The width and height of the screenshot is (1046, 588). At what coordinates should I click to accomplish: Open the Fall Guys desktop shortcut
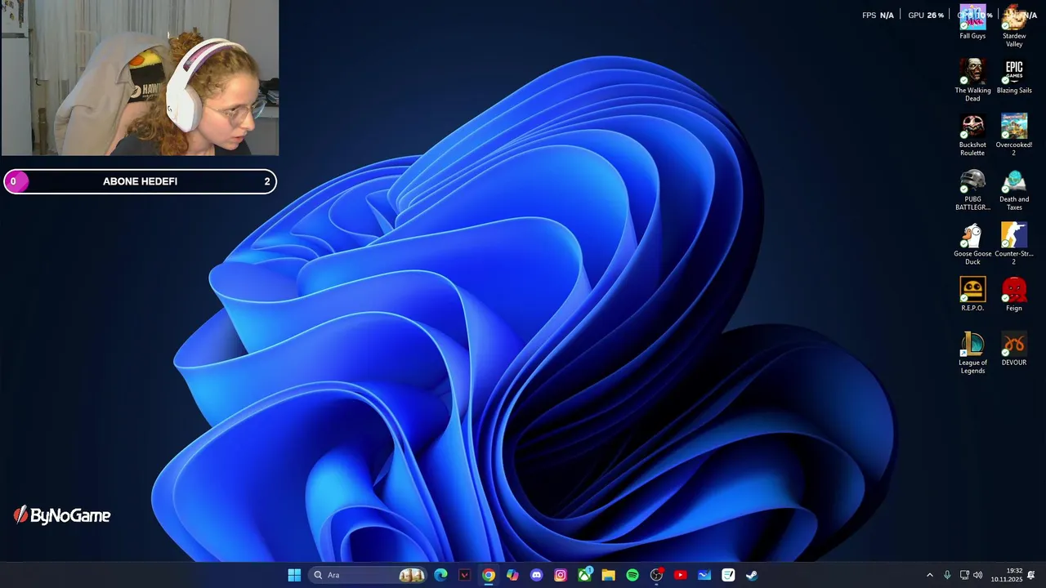[972, 22]
